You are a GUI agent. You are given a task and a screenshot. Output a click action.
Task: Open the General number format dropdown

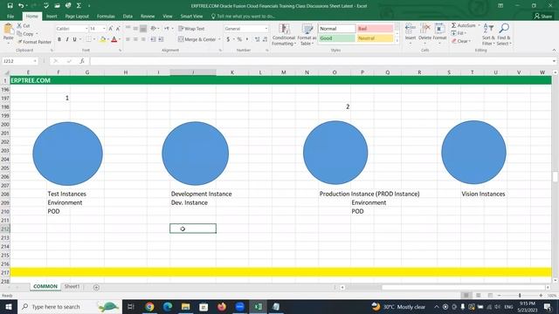(266, 29)
